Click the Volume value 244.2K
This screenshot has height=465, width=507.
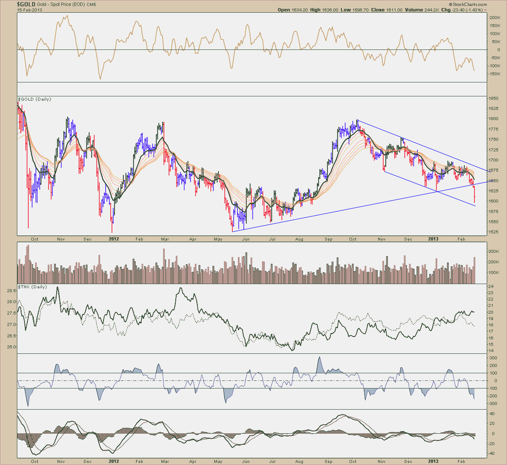coord(431,10)
